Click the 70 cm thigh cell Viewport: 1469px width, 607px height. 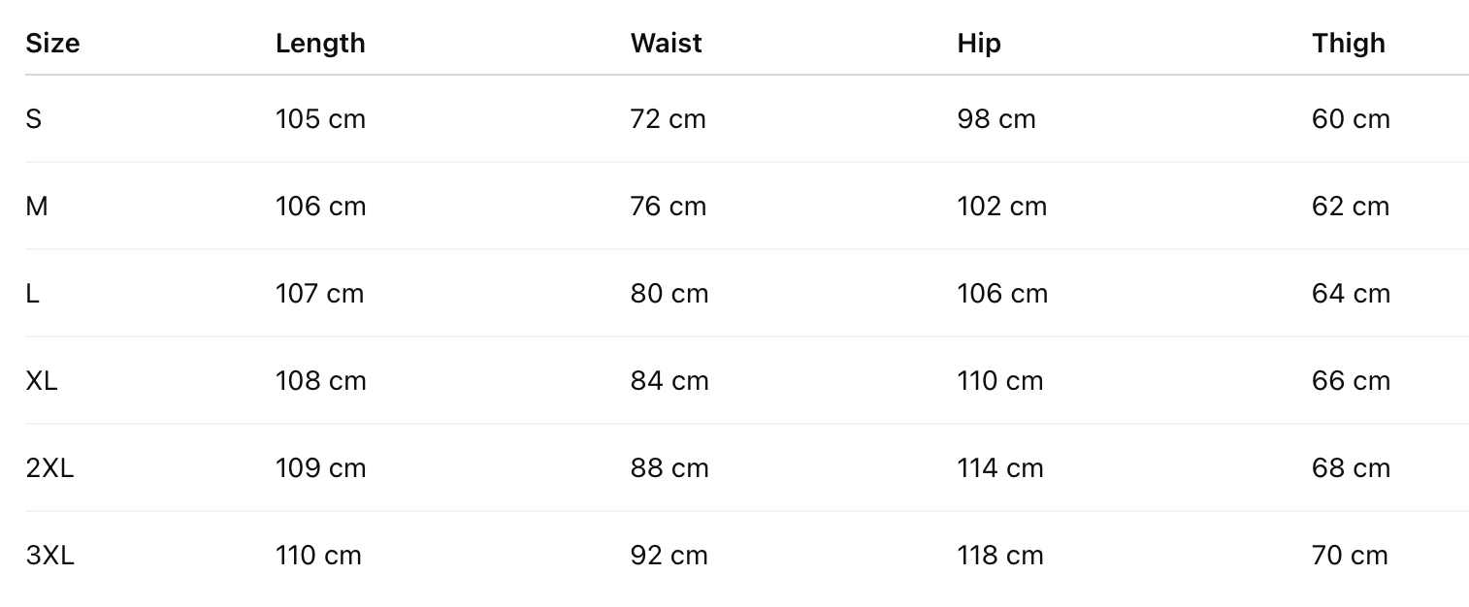[x=1350, y=556]
